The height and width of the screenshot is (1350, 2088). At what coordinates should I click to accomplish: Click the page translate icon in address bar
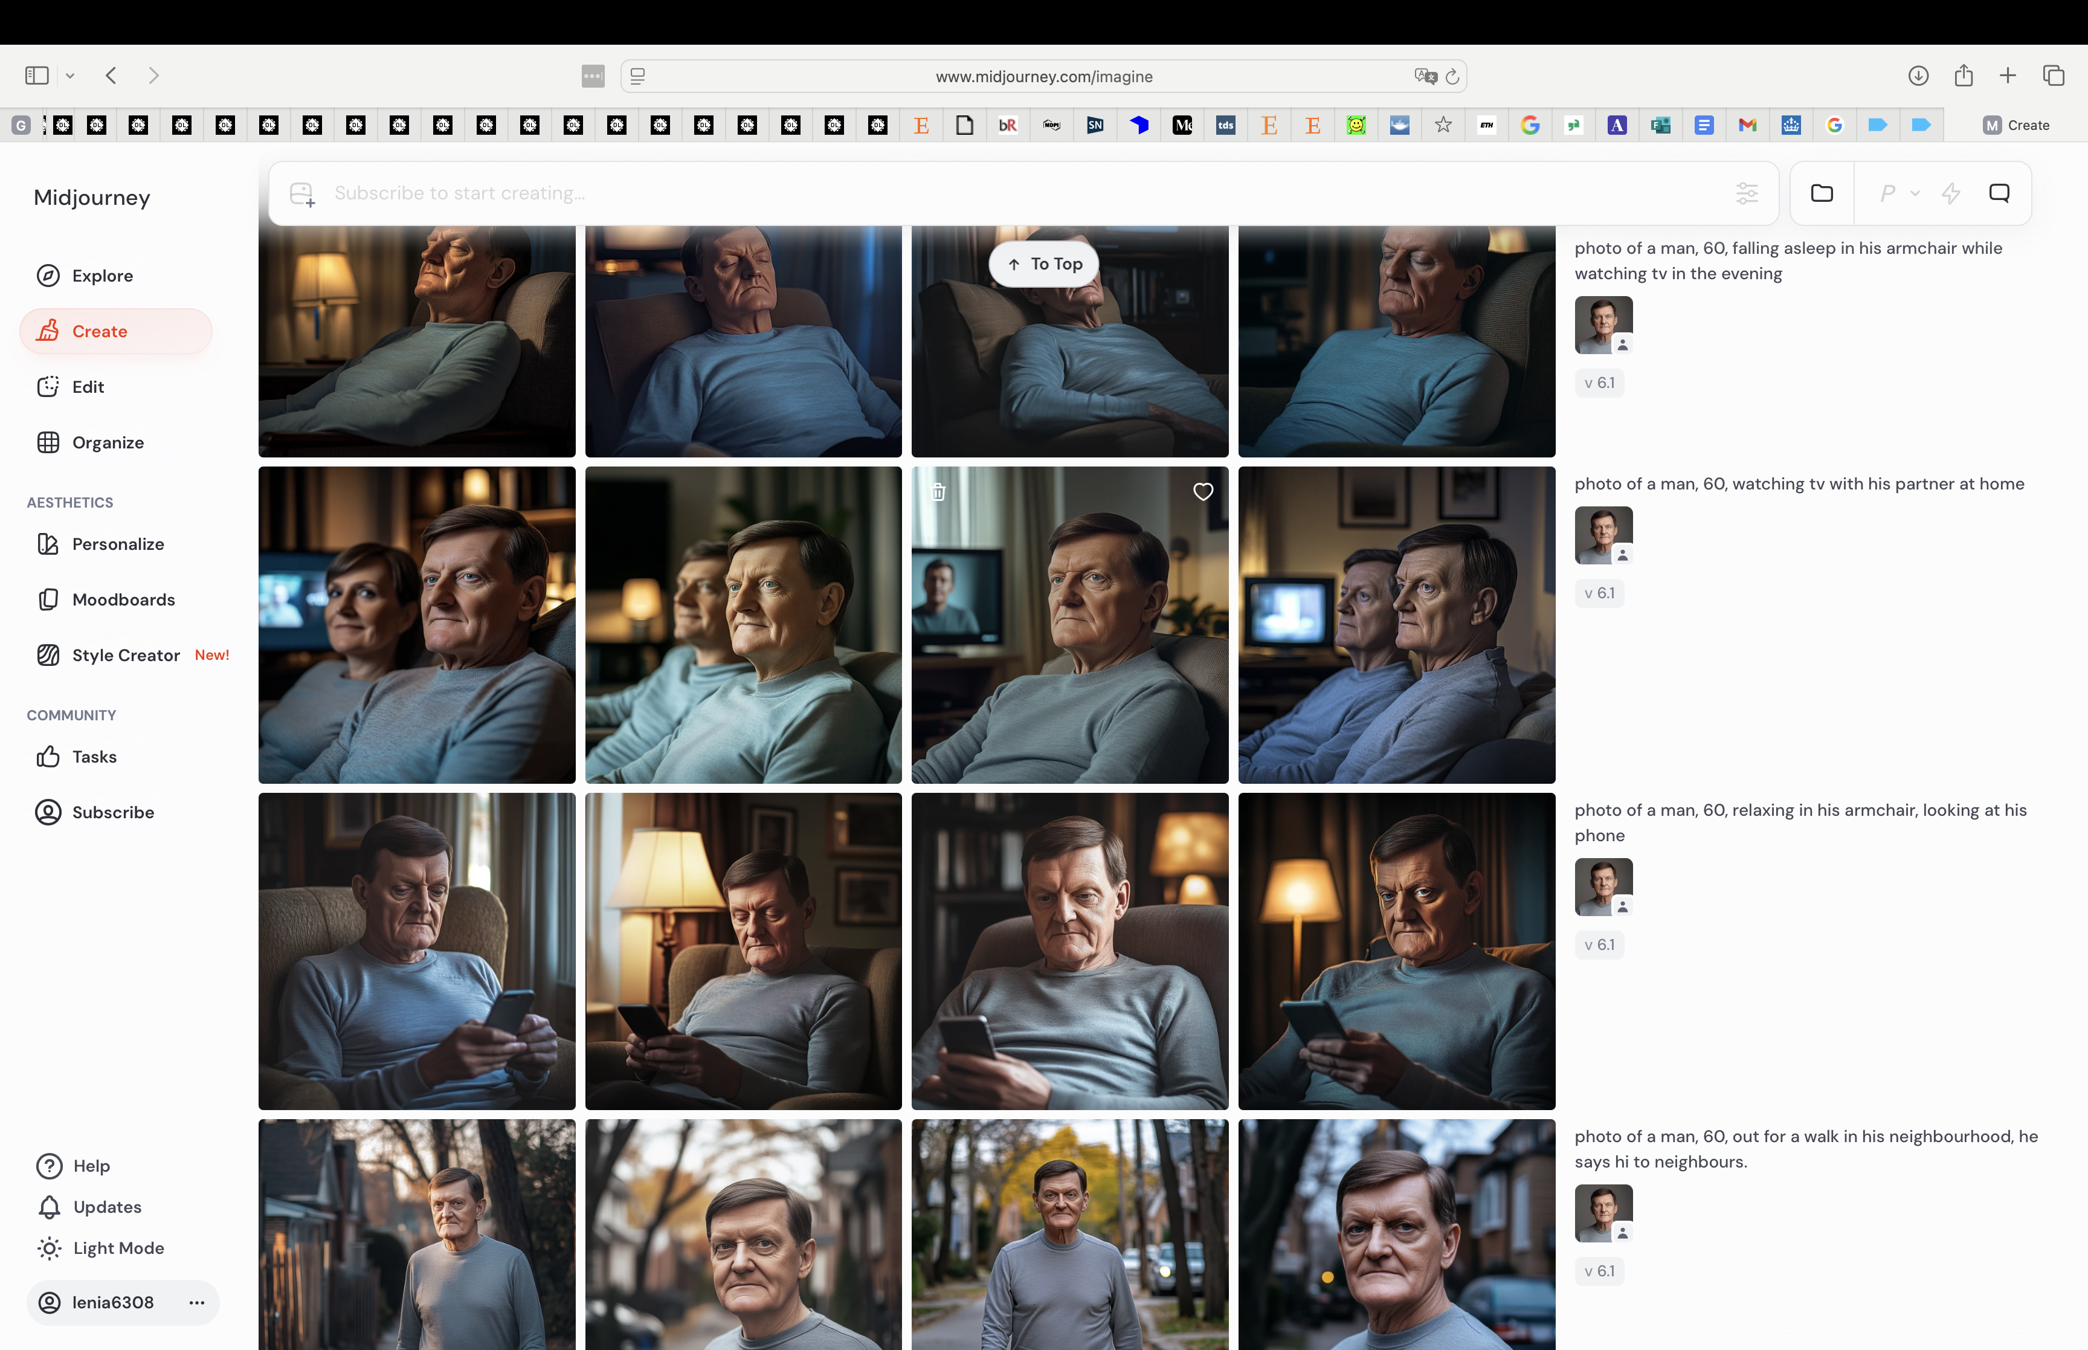point(1425,76)
